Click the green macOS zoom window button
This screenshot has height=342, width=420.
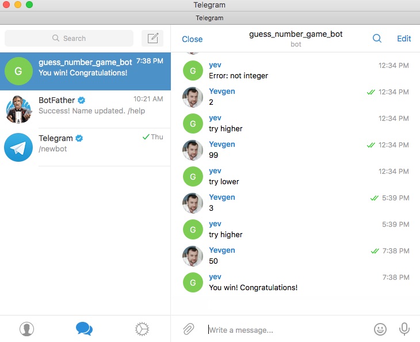coord(29,5)
